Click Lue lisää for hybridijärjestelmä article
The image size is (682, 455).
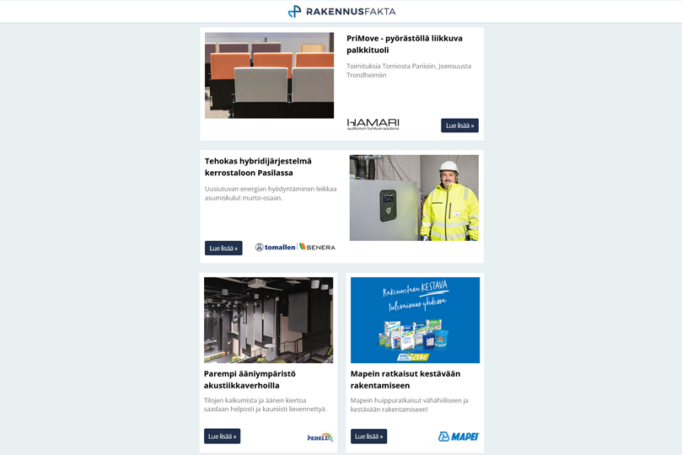[223, 248]
